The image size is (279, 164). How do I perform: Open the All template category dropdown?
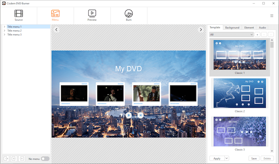(x=232, y=35)
